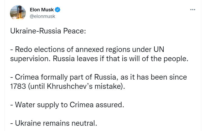
Task: Click 'Water supply to Crimea assured' text
Action: pos(67,105)
